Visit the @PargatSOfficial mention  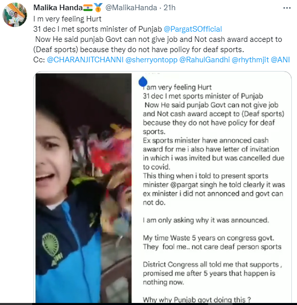(193, 29)
